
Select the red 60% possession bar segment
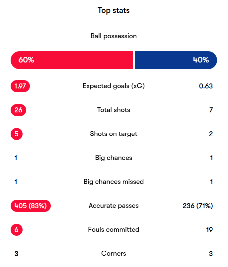(72, 60)
